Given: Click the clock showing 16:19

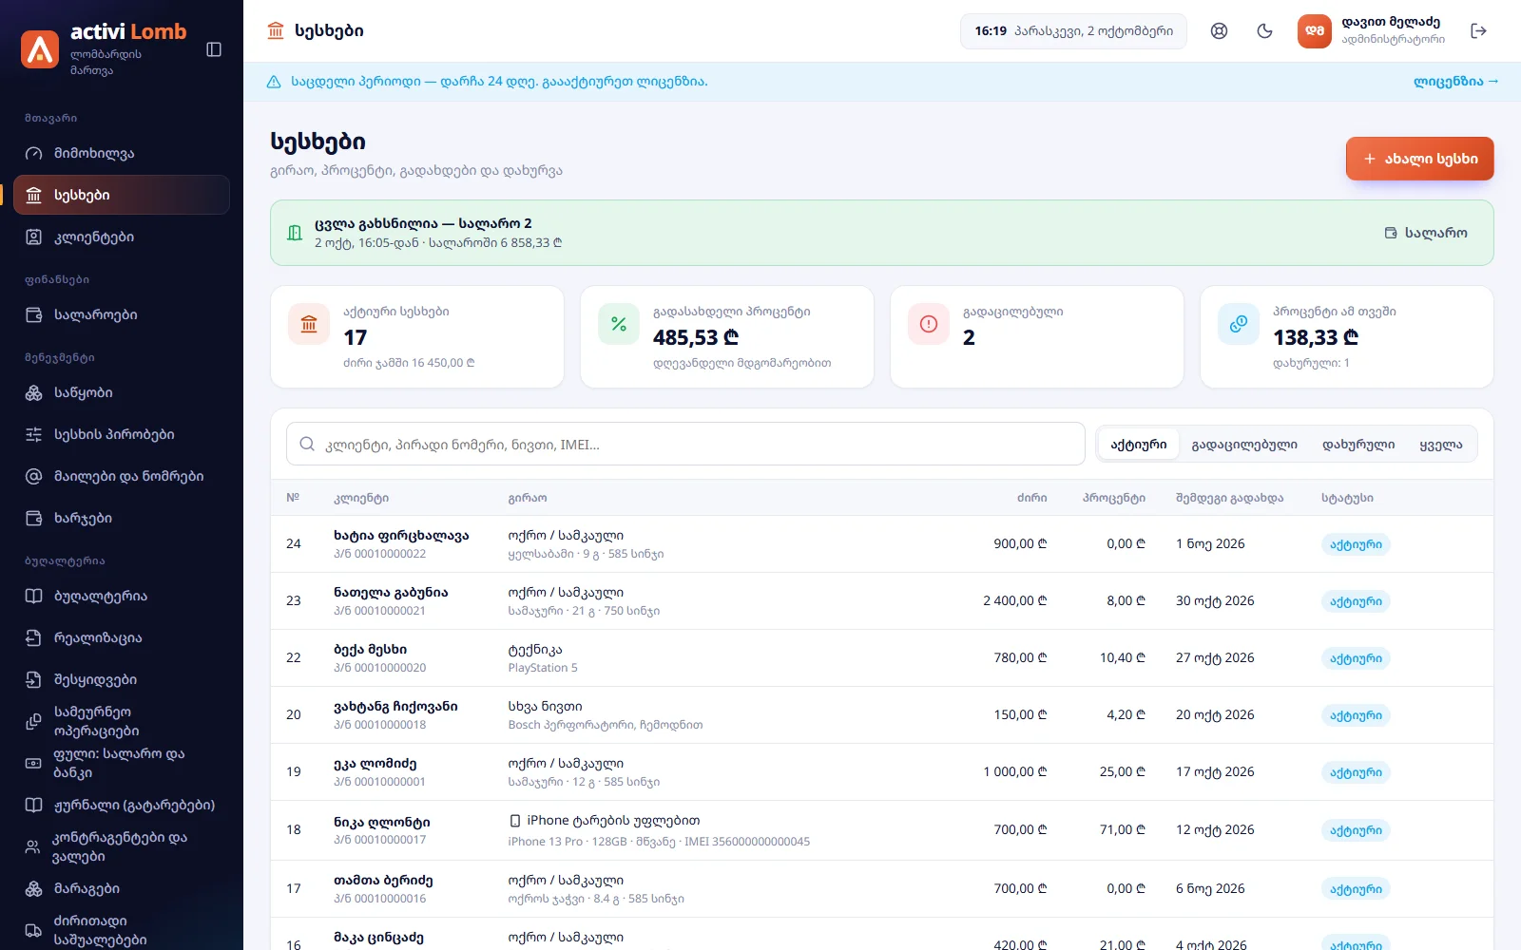Looking at the screenshot, I should pos(1073,31).
